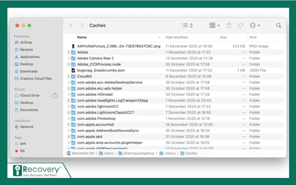
Task: Click the iCloud Drive sync progress indicator
Action: [55, 96]
